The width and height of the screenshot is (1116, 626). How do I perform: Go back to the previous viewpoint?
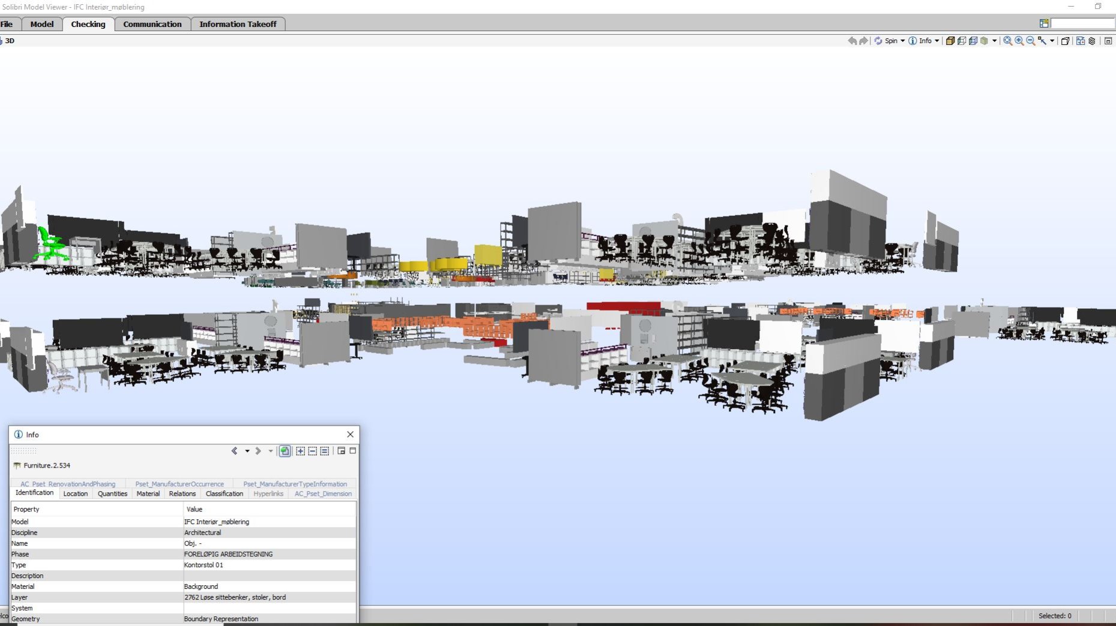(852, 41)
